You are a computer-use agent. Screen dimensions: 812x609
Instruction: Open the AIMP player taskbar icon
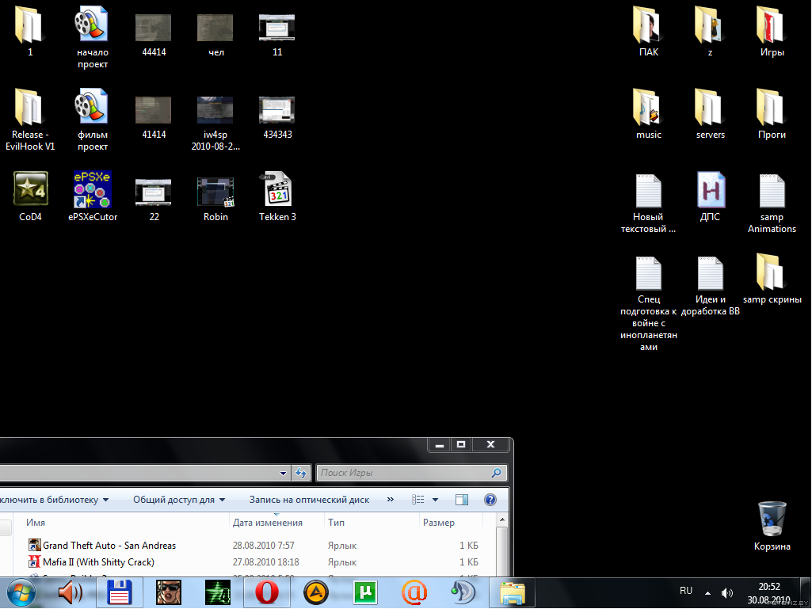pos(316,593)
